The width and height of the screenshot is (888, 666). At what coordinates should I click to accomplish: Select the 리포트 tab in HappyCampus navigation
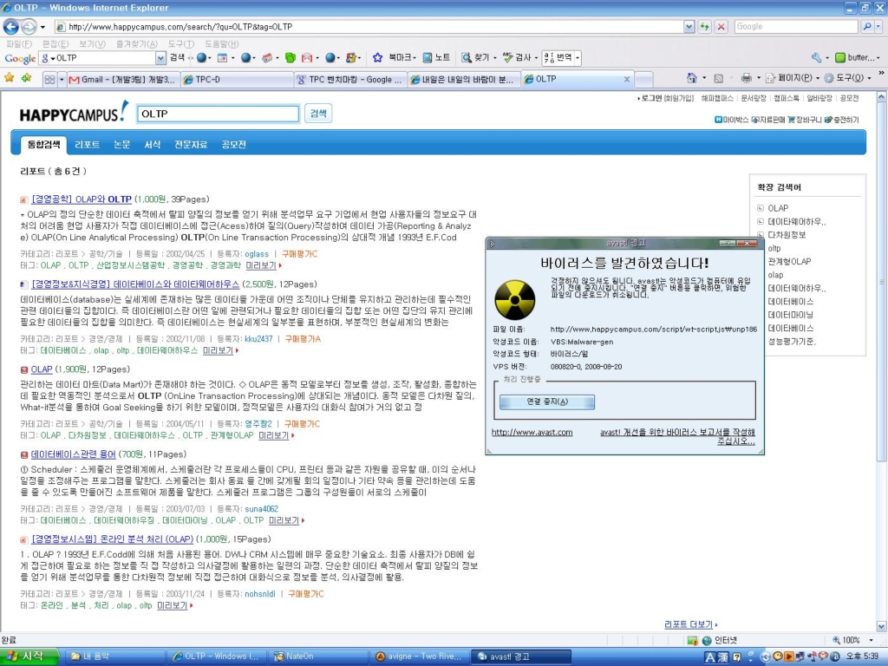[88, 145]
